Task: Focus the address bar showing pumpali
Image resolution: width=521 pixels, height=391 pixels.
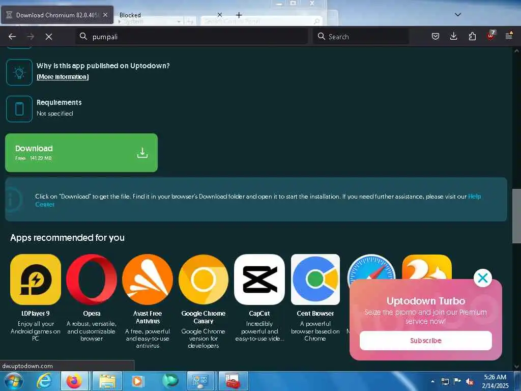Action: (x=191, y=37)
